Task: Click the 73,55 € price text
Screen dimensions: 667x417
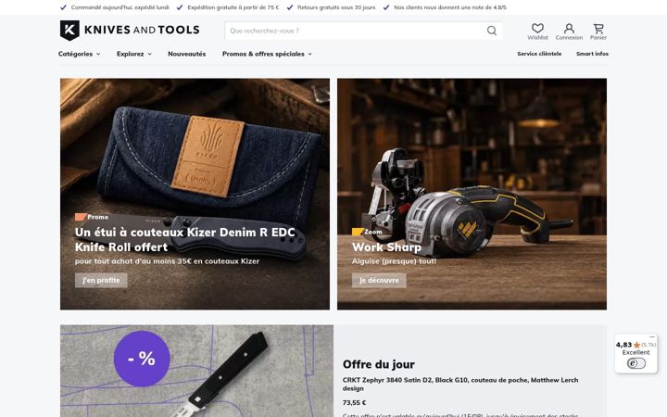Action: pos(354,403)
